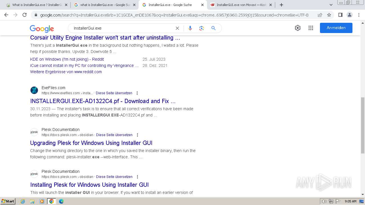Screen dimensions: 365x205
Task: Translate the Installing Plesk result page
Action: (114, 177)
